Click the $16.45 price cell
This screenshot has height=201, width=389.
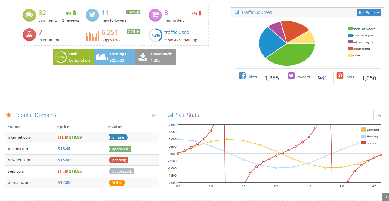coord(64,149)
